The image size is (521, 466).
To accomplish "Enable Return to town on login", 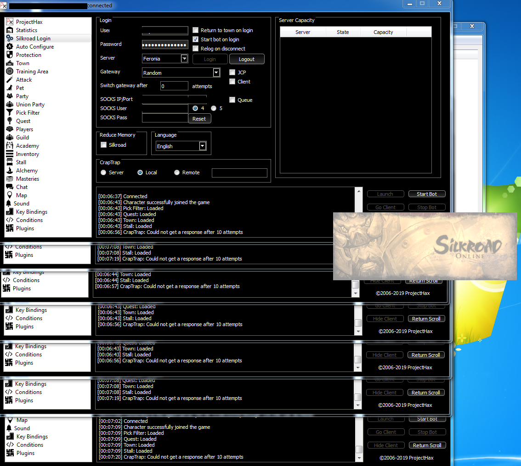I will pos(196,30).
